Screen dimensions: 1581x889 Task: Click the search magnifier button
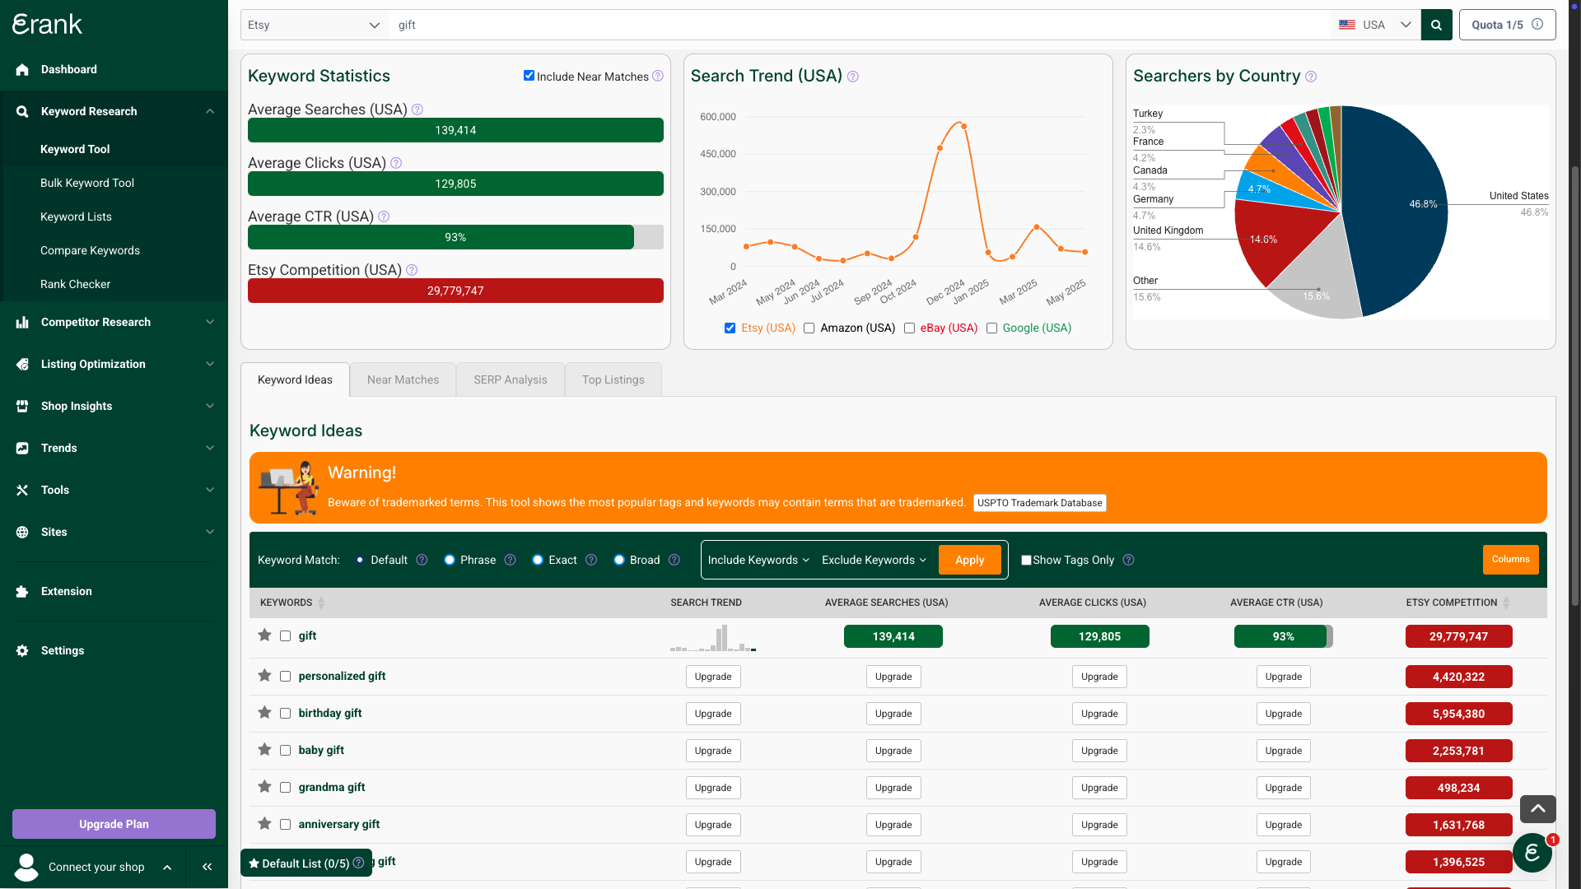click(x=1436, y=25)
